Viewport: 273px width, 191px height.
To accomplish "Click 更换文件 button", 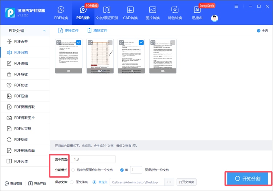I will [x=68, y=31].
